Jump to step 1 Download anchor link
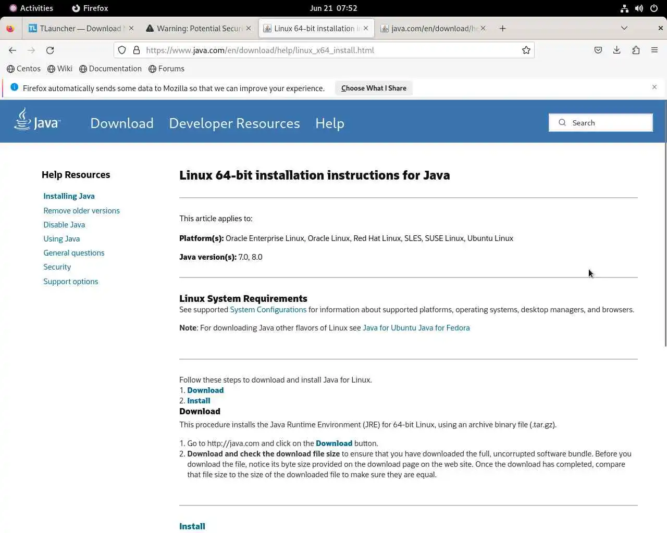Image resolution: width=667 pixels, height=533 pixels. tap(205, 390)
